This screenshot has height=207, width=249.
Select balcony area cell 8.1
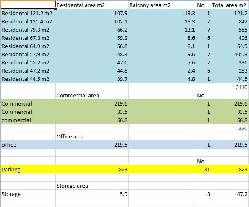[x=162, y=46]
